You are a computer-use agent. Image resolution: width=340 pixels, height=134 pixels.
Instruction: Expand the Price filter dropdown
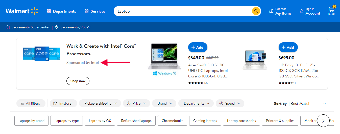[136, 103]
